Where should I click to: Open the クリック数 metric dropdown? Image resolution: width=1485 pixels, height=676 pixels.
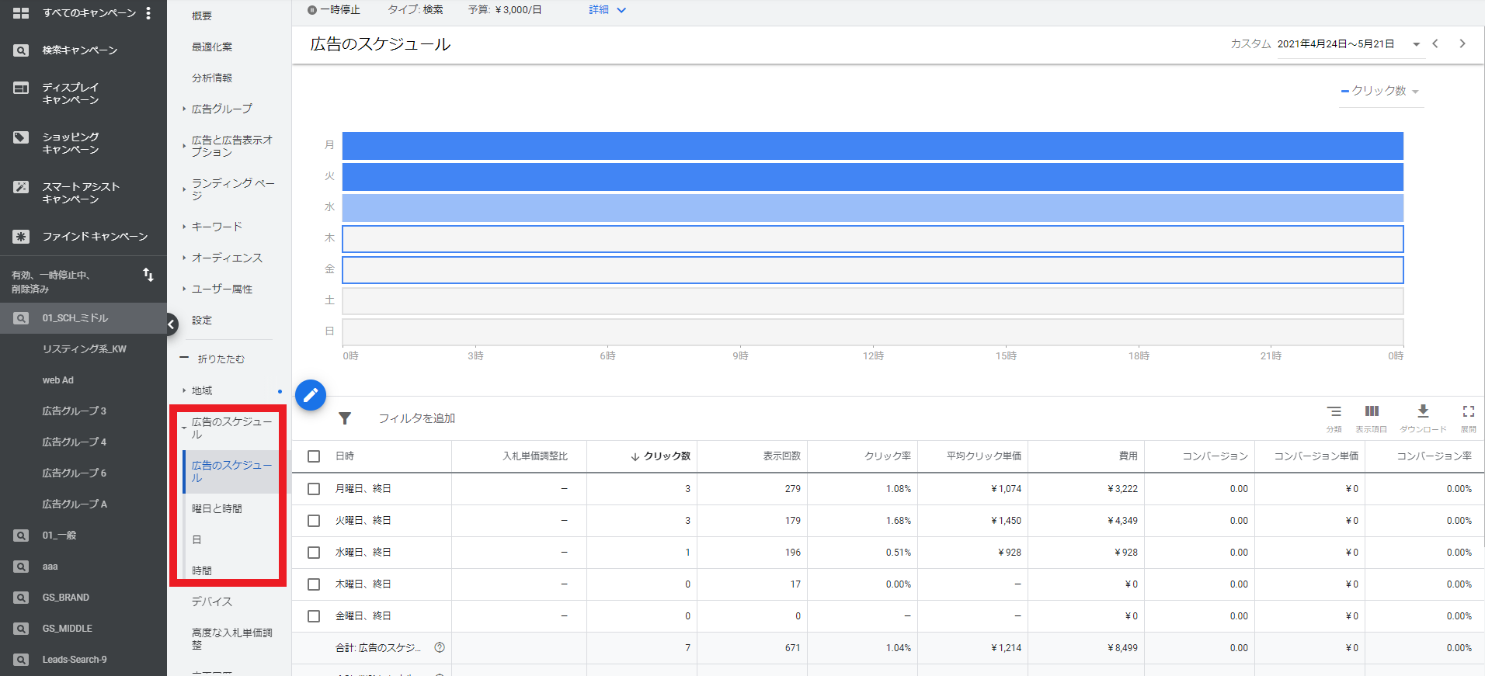tap(1380, 91)
